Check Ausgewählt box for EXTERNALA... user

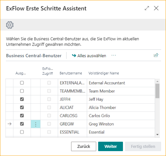pyautogui.click(x=22, y=83)
